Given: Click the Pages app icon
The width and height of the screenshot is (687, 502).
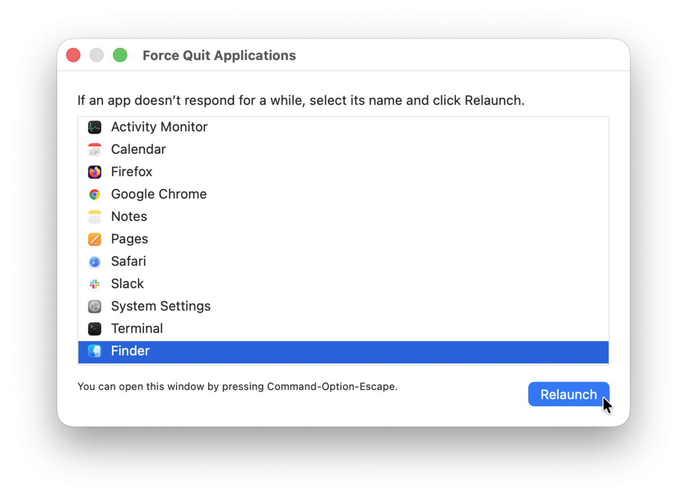Looking at the screenshot, I should 94,239.
